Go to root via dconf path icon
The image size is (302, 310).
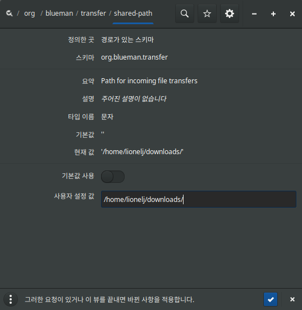pos(10,14)
